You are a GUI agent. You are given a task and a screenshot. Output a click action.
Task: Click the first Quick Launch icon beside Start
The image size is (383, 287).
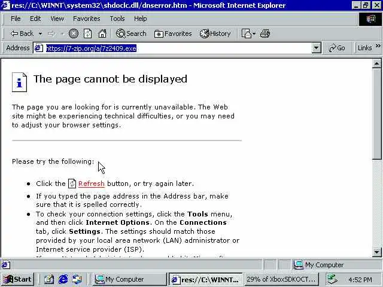point(49,279)
